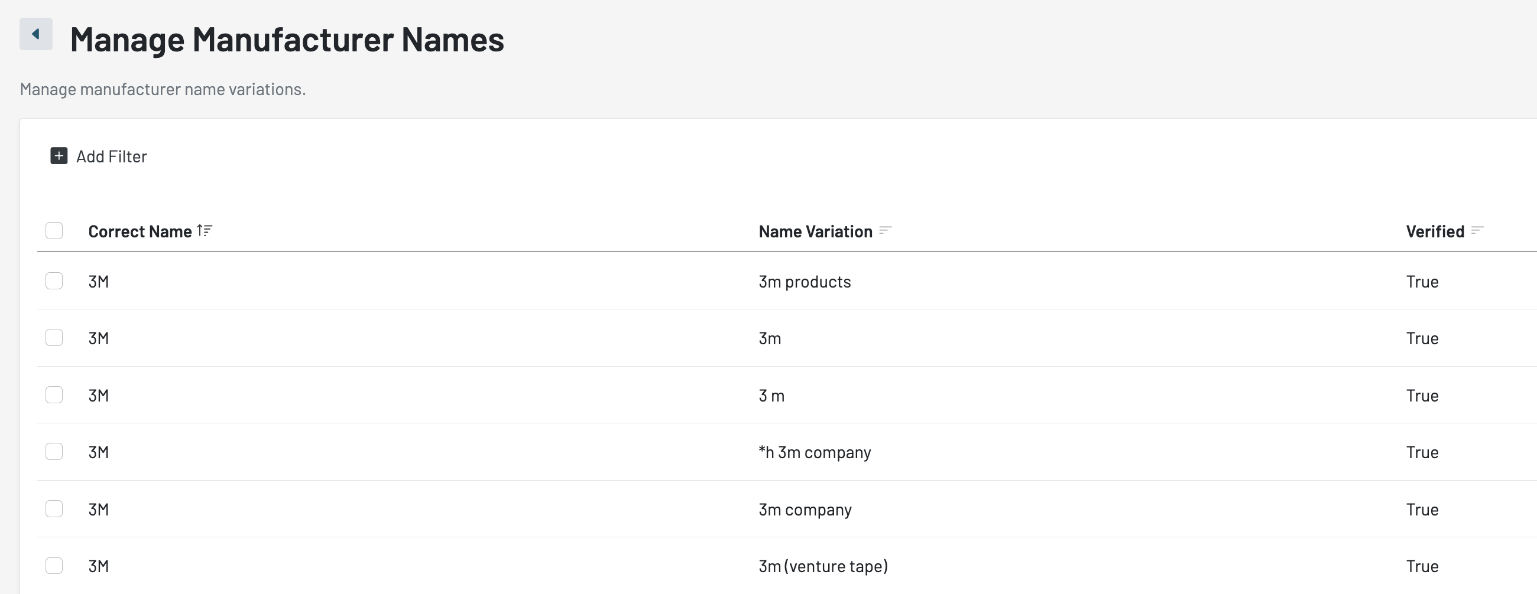1537x594 pixels.
Task: Tick the checkbox for 3m (venture tape) row
Action: point(54,566)
